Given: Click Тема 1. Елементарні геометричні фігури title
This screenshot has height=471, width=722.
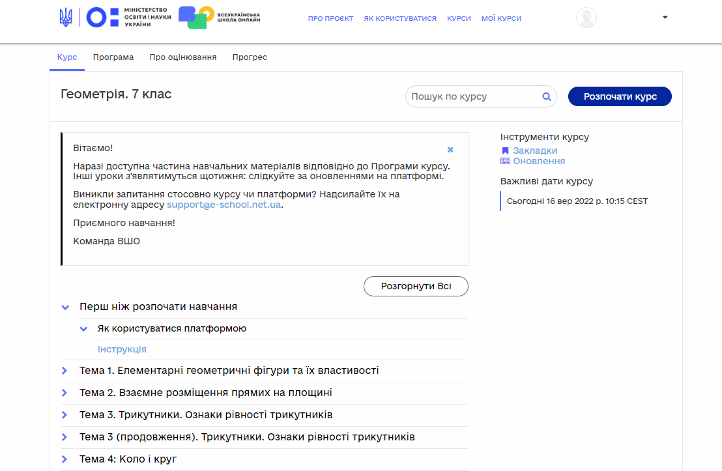Looking at the screenshot, I should click(229, 371).
